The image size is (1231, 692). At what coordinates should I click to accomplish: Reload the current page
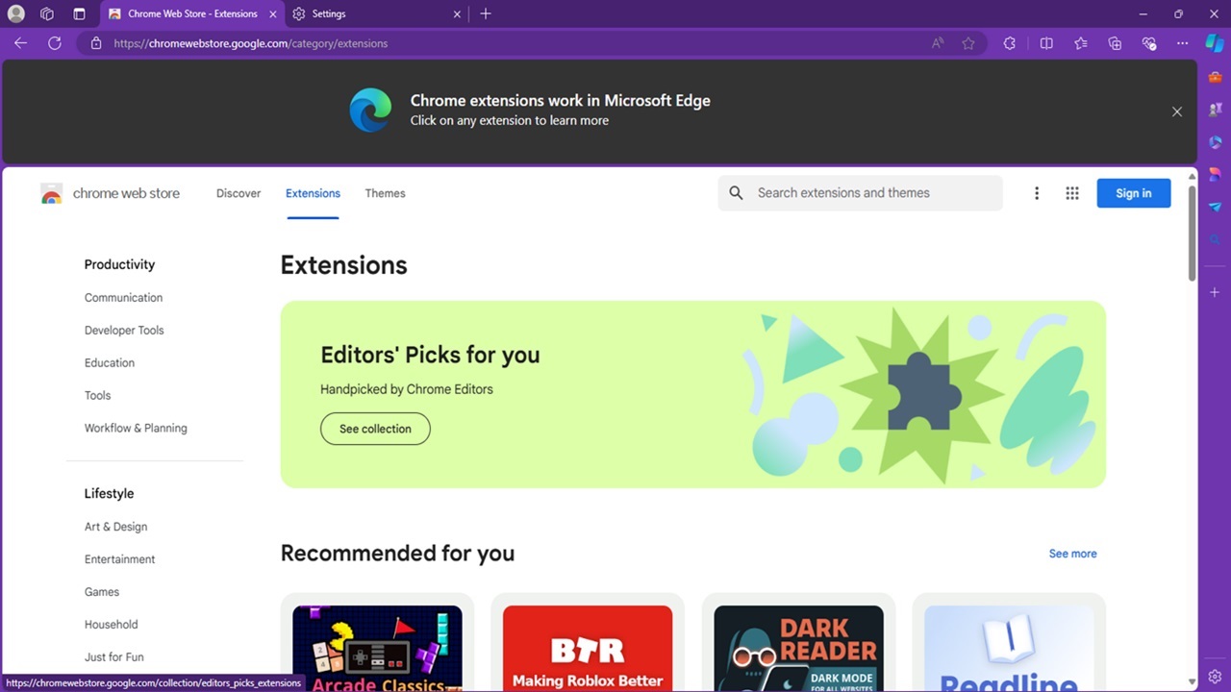tap(55, 43)
